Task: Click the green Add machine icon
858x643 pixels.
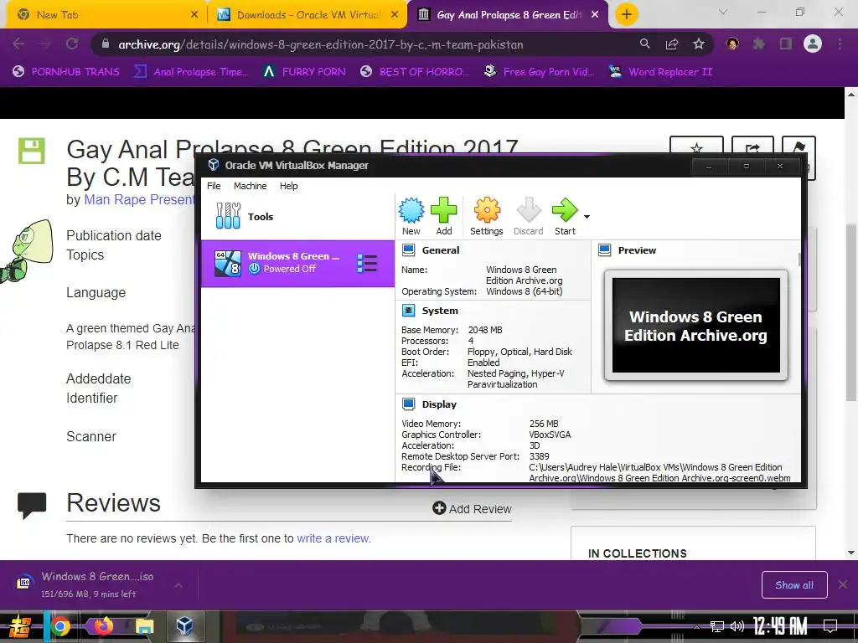Action: pyautogui.click(x=444, y=217)
